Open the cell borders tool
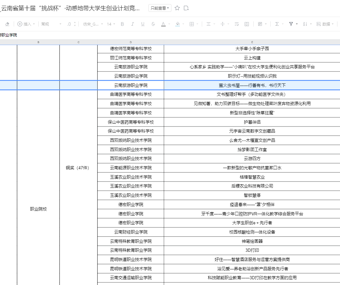Screen dimensions: 340x285 click(192, 24)
